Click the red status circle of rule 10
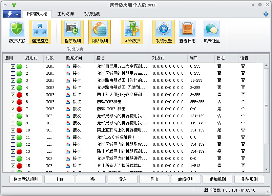 (x=19, y=130)
